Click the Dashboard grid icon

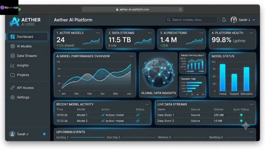point(12,37)
